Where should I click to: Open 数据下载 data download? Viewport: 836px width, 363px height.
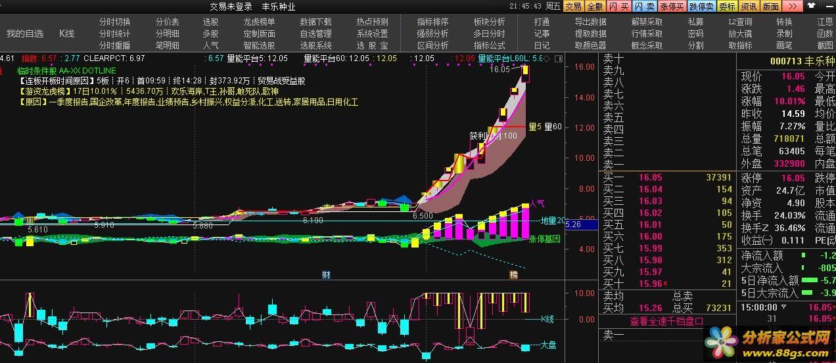315,22
